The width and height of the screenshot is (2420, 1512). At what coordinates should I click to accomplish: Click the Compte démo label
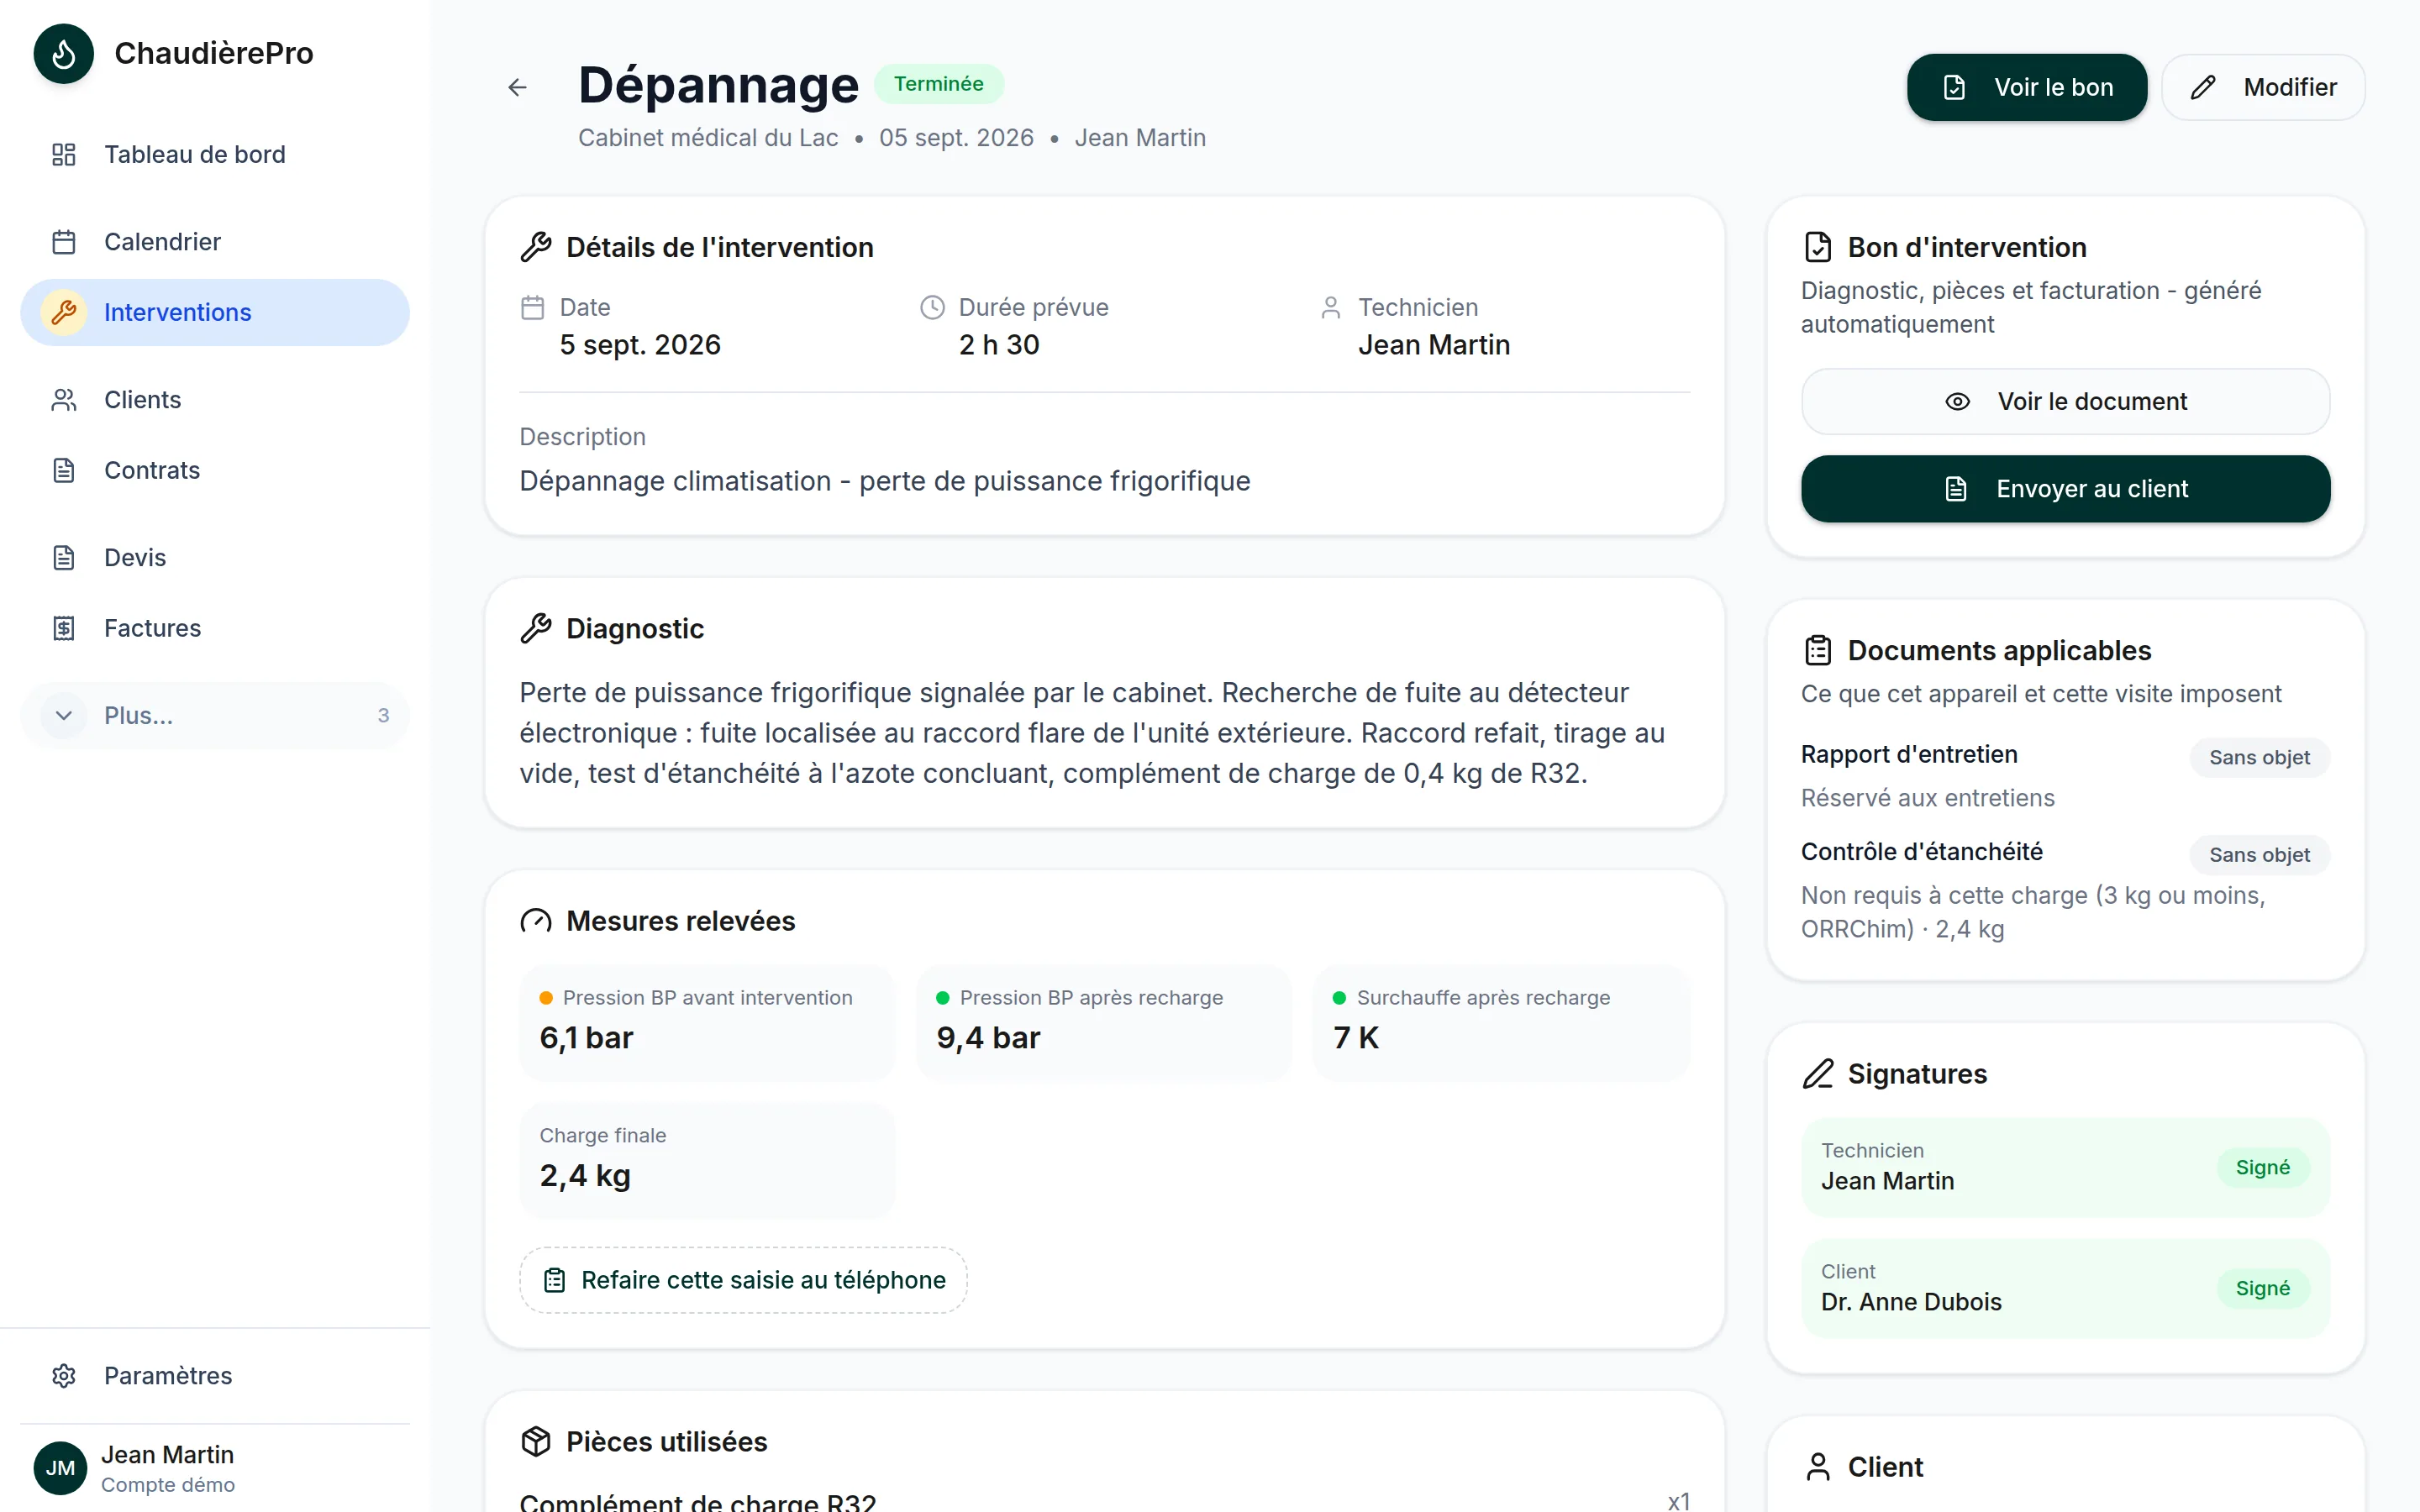coord(168,1485)
